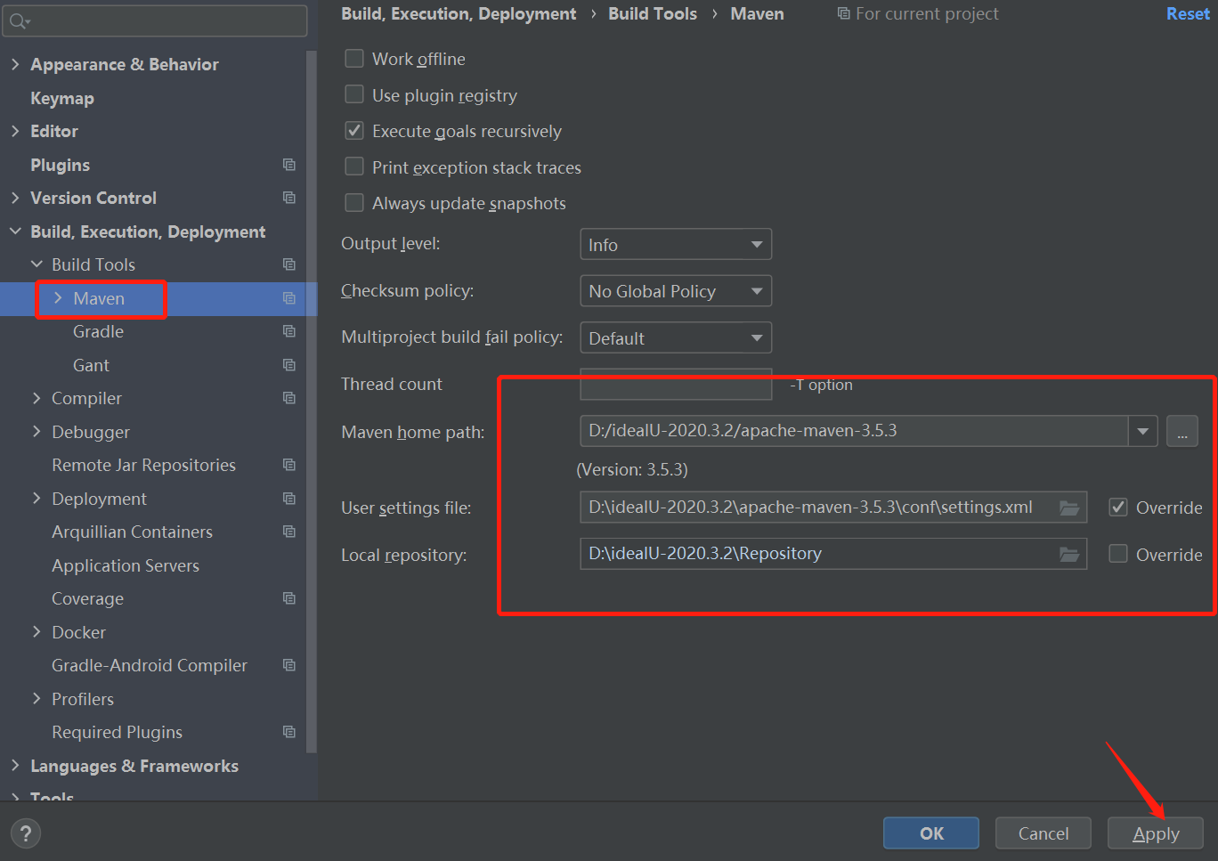This screenshot has height=861, width=1218.
Task: Open the Maven home path dropdown arrow
Action: click(1143, 432)
